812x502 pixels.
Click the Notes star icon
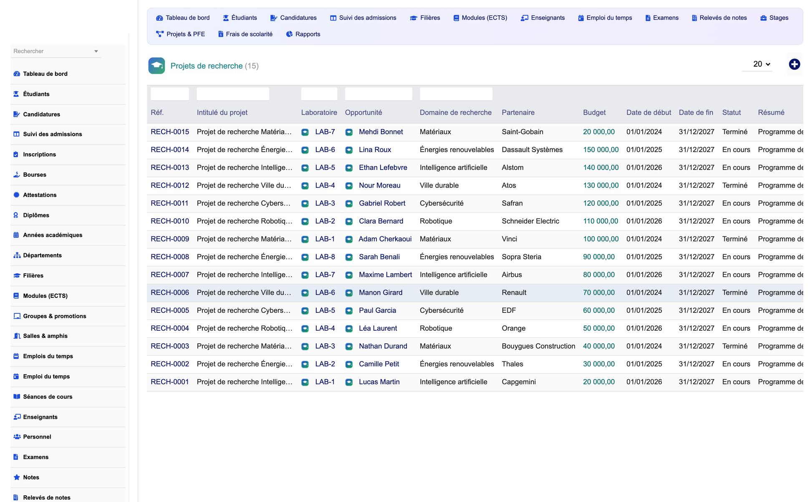point(17,477)
